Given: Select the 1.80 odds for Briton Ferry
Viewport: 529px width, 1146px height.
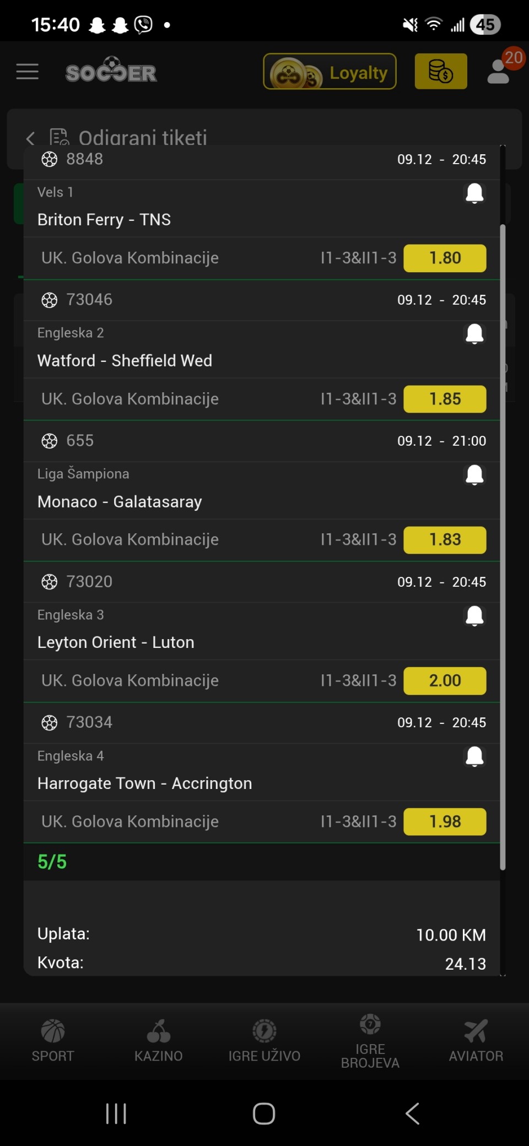Looking at the screenshot, I should pos(445,258).
